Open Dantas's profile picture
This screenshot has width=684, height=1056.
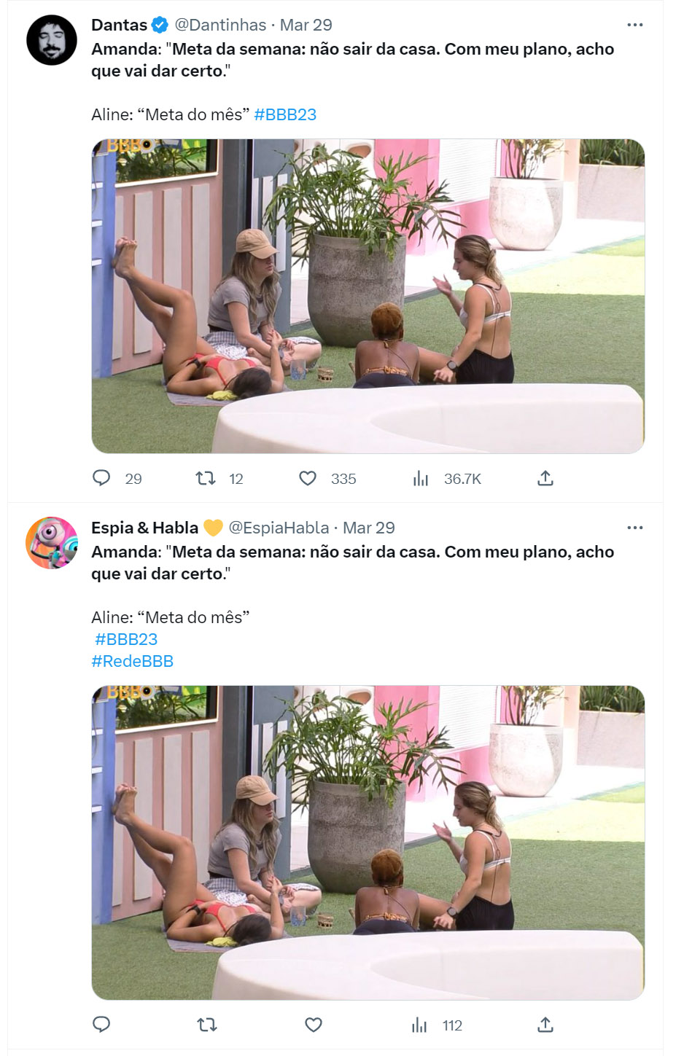(x=52, y=40)
